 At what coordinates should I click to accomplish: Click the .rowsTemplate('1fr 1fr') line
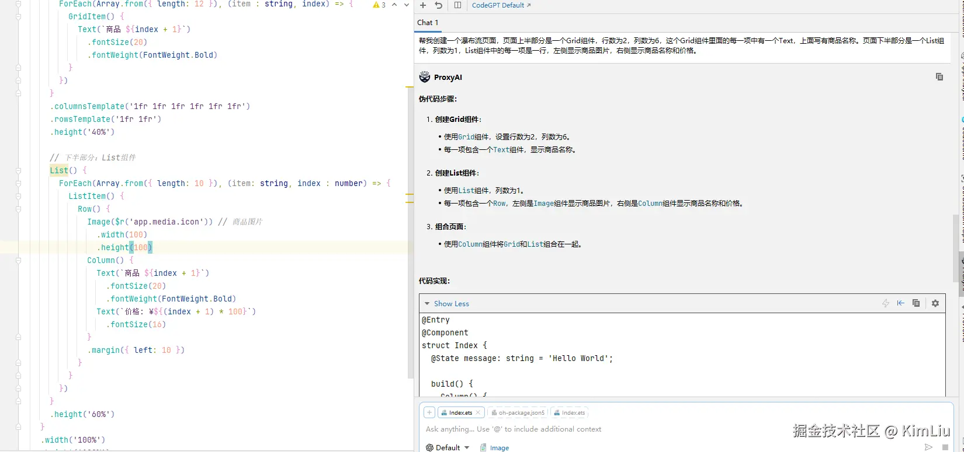(x=106, y=119)
